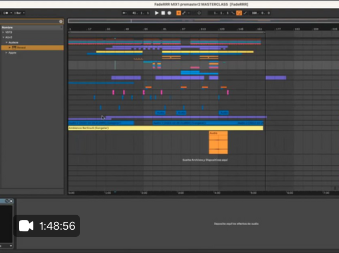339x253 pixels.
Task: Toggle the round enable button on the device header
Action: point(11,201)
